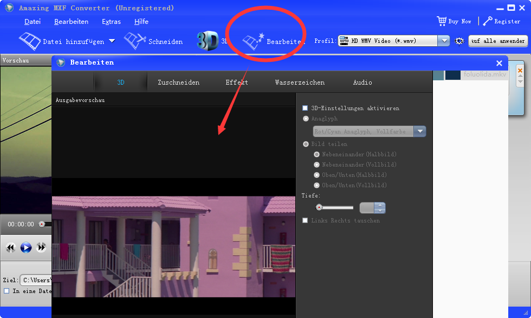Switch to the 3D tab
The width and height of the screenshot is (531, 318).
click(120, 82)
